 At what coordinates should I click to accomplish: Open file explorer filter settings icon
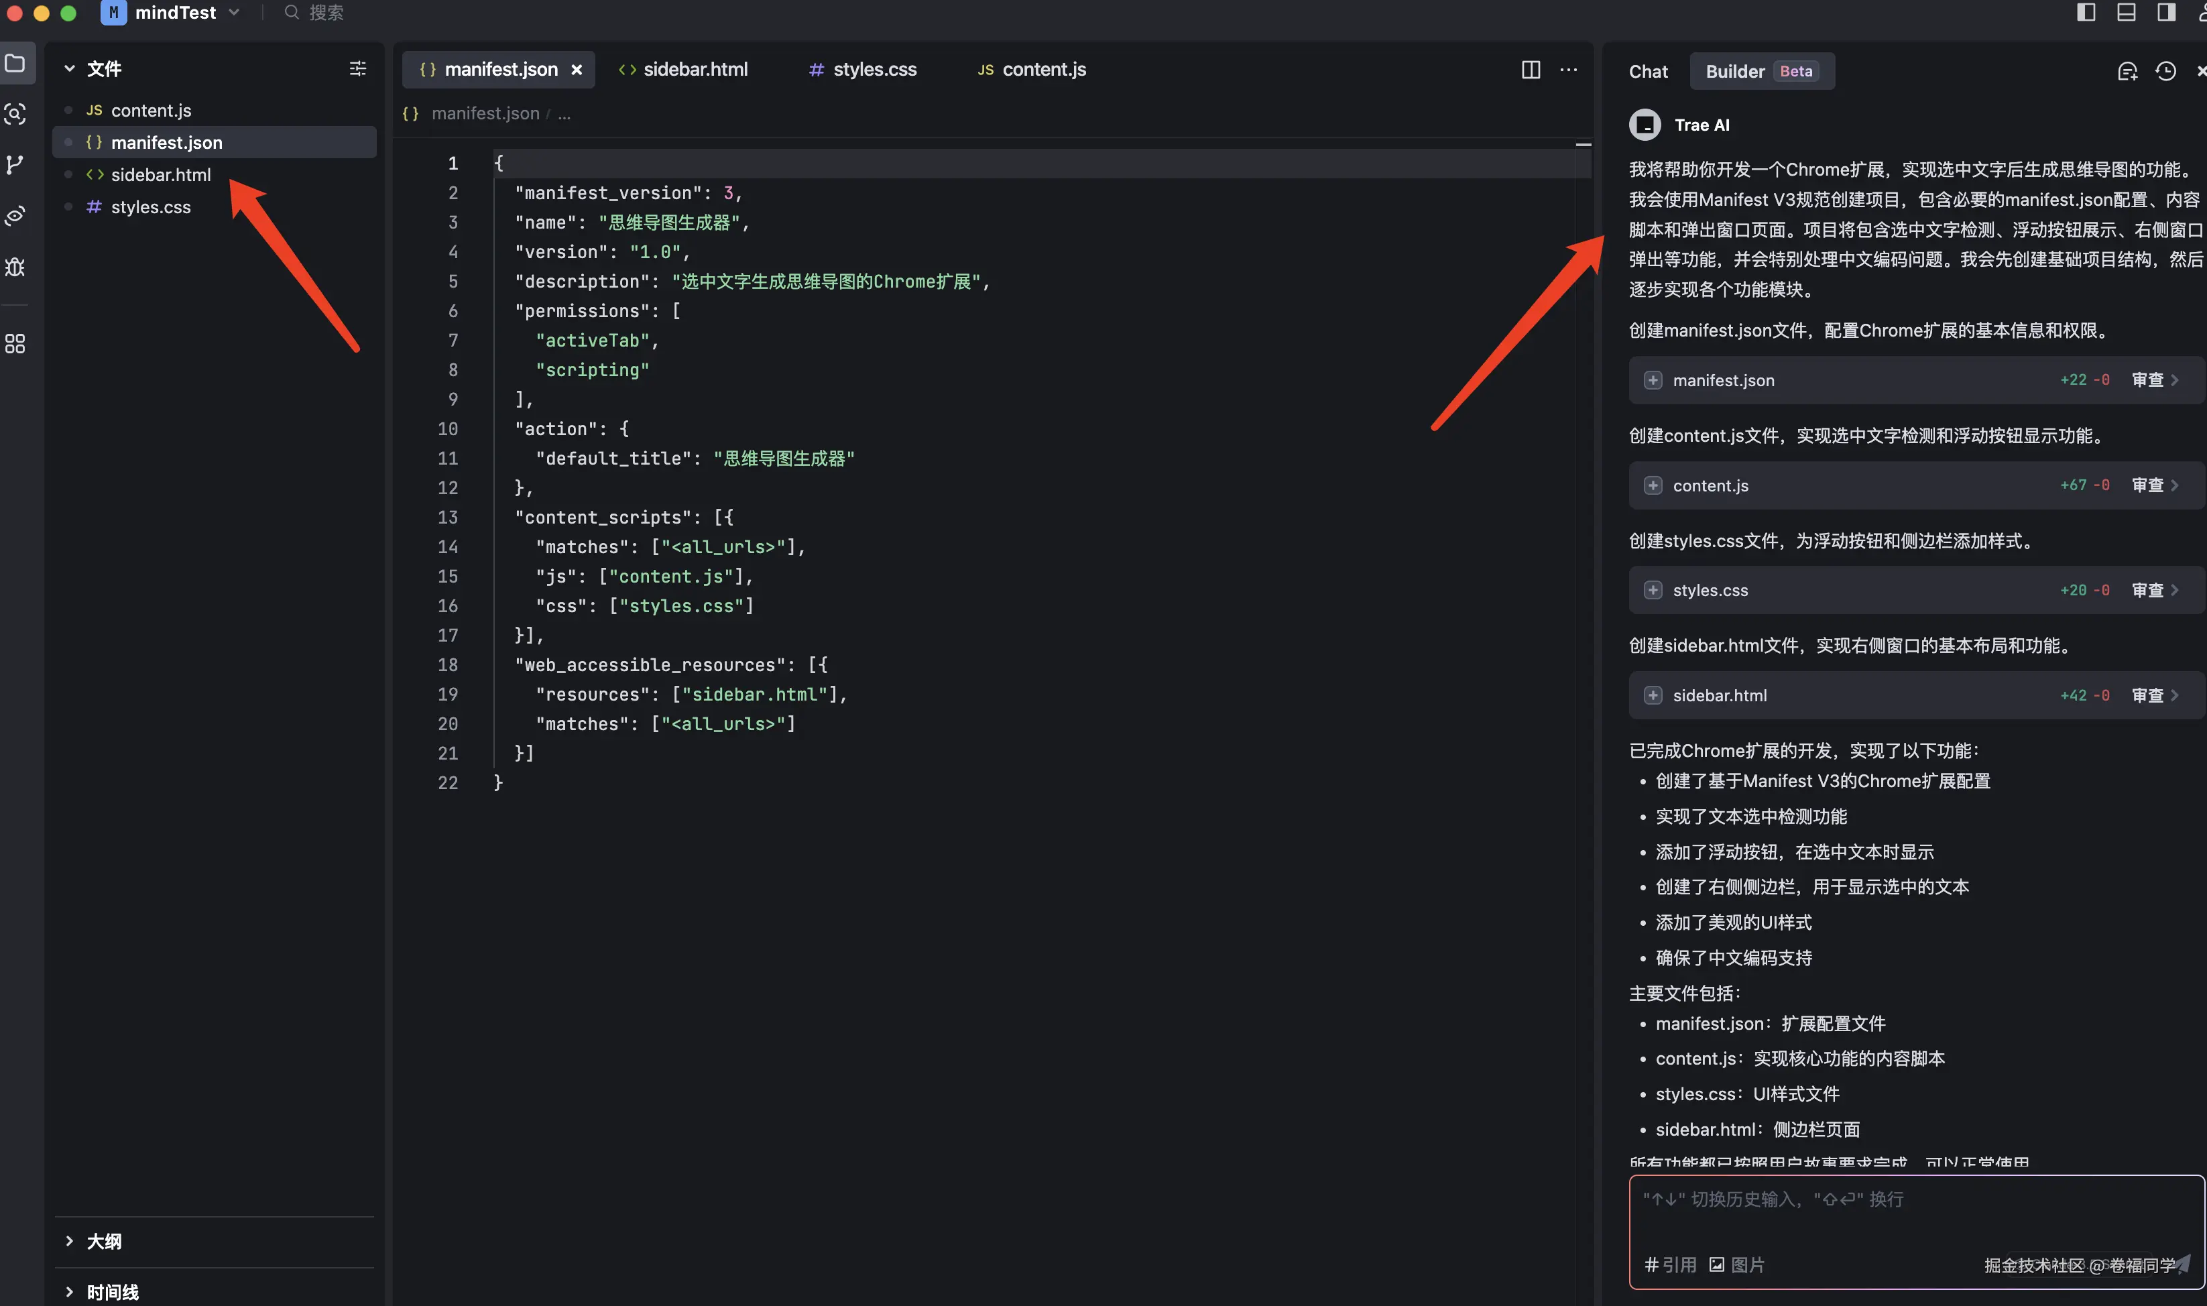point(357,68)
